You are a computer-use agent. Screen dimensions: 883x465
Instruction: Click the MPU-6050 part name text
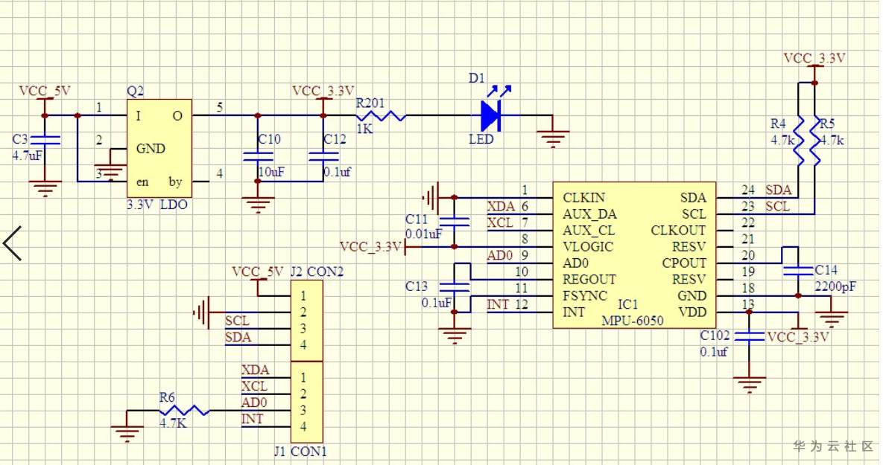633,321
